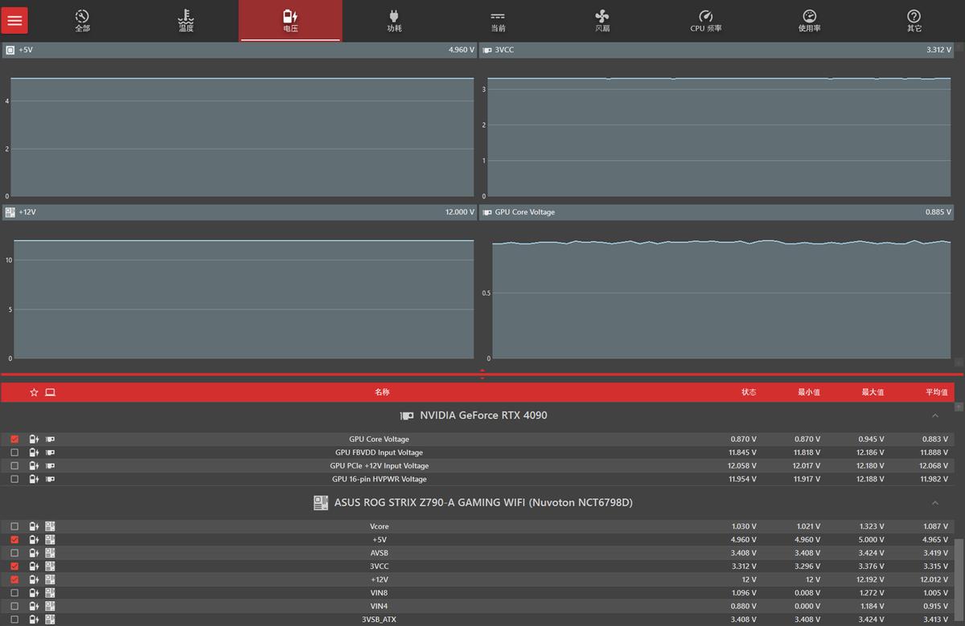
Task: Click the red panel divider collapse arrow
Action: coord(482,374)
